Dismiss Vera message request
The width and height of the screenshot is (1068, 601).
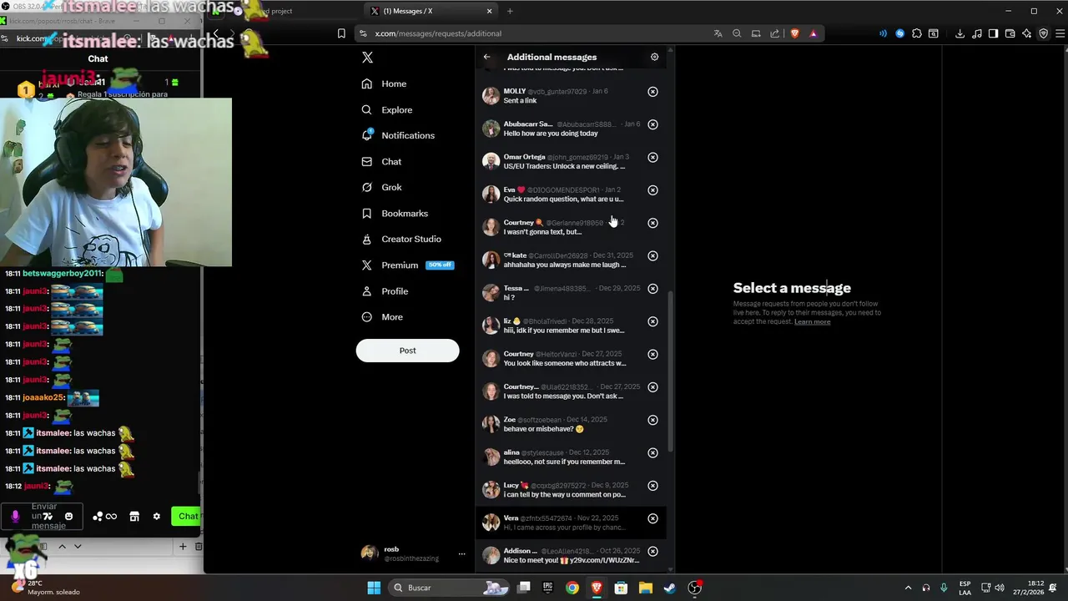pos(652,518)
